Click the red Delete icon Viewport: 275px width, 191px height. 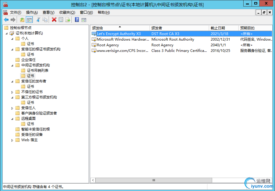(54, 20)
